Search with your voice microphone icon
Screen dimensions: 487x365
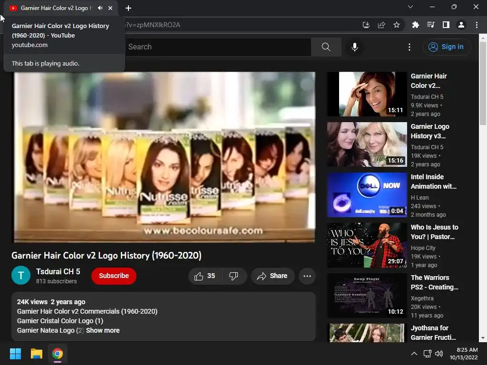click(355, 47)
